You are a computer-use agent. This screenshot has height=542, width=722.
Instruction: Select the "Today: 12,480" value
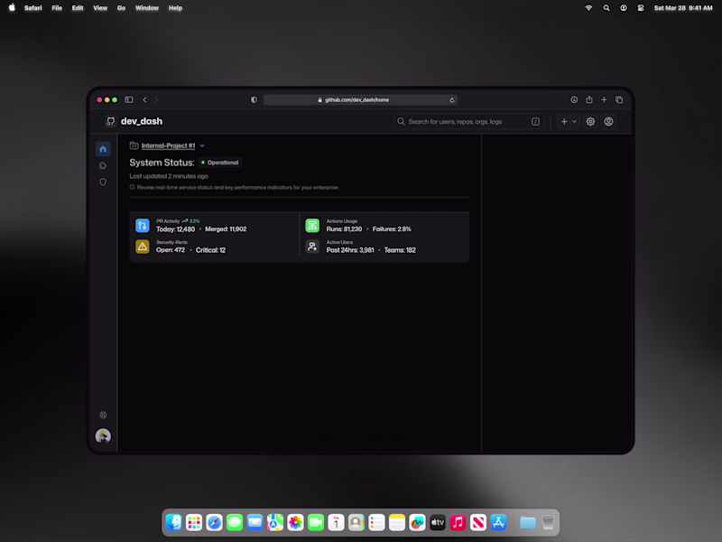pos(175,229)
